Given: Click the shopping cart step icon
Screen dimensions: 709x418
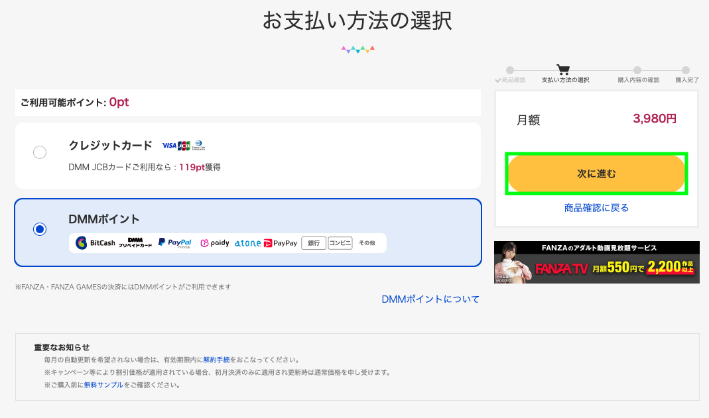Looking at the screenshot, I should coord(563,70).
